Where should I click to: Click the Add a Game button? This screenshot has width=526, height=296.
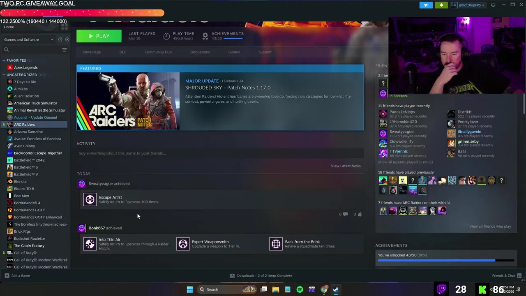click(x=17, y=275)
